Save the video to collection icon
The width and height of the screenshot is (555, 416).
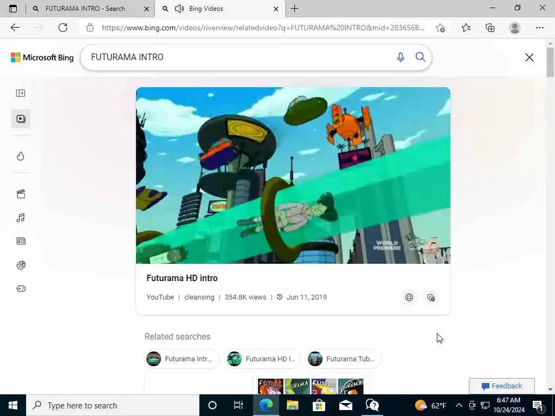(x=431, y=297)
